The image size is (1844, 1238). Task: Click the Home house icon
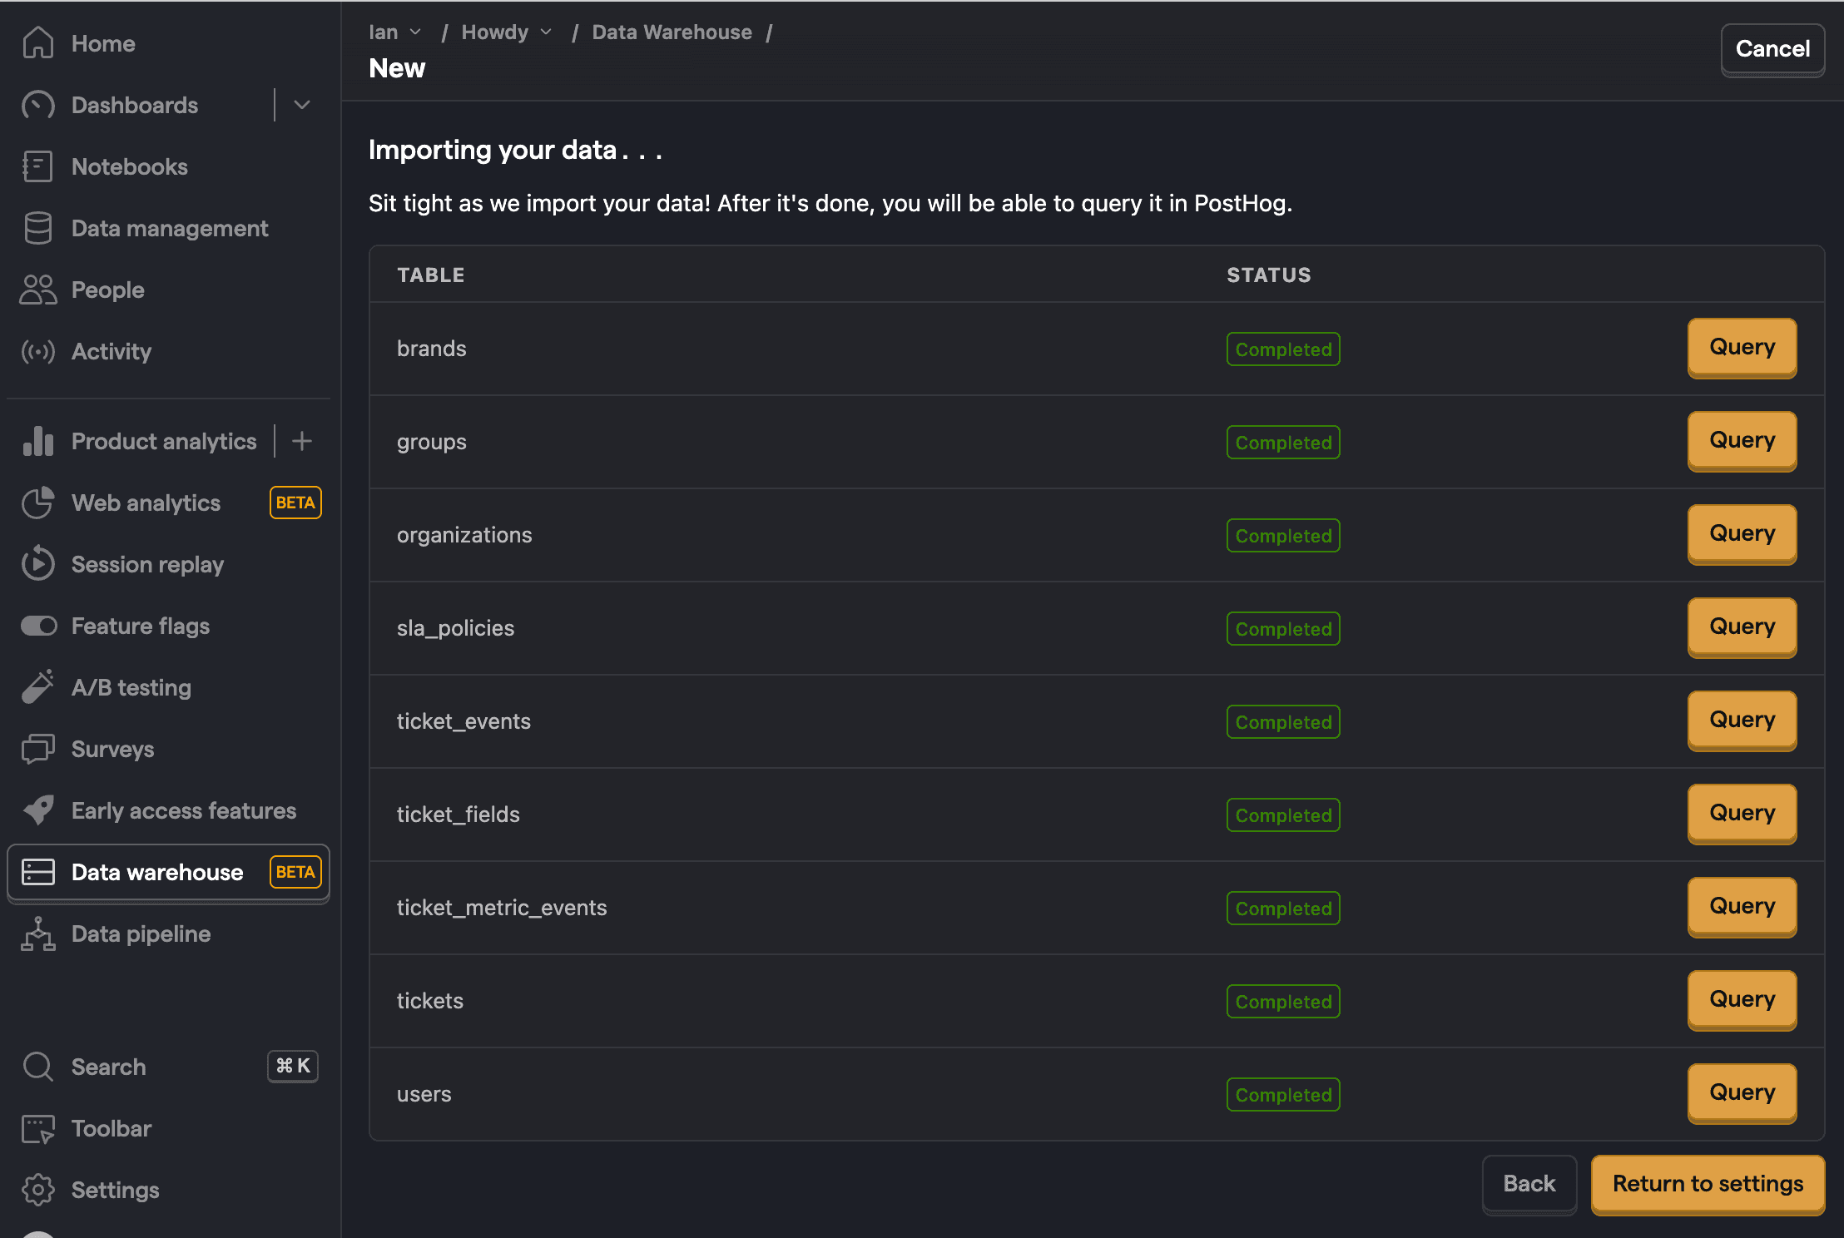(38, 43)
